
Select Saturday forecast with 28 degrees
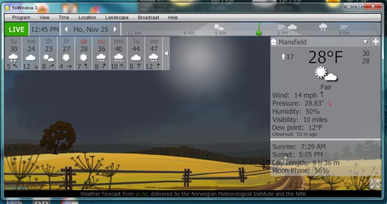[x=84, y=53]
